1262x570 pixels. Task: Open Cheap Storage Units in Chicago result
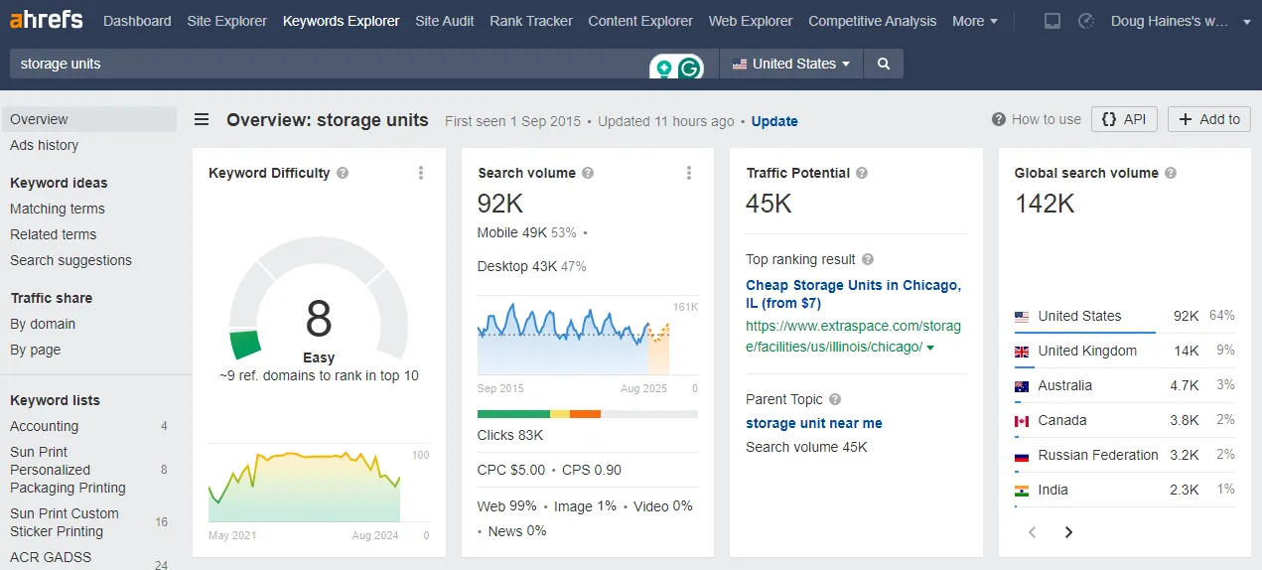point(853,294)
